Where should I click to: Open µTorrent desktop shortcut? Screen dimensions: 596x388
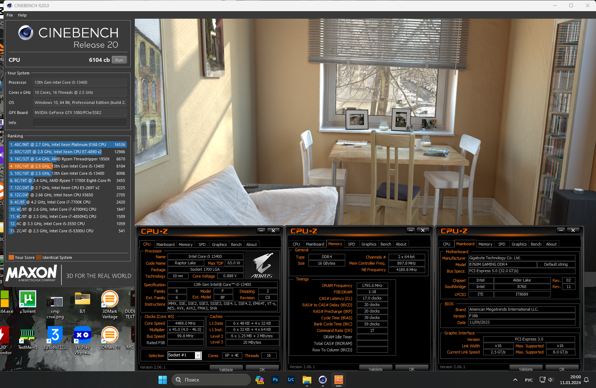[28, 302]
